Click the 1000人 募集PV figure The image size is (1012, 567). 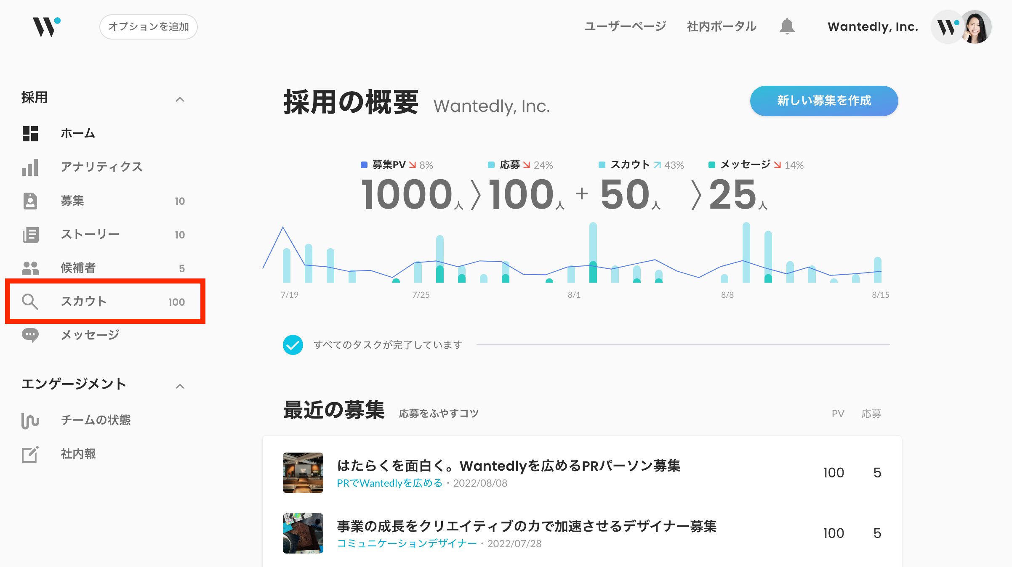tap(413, 194)
